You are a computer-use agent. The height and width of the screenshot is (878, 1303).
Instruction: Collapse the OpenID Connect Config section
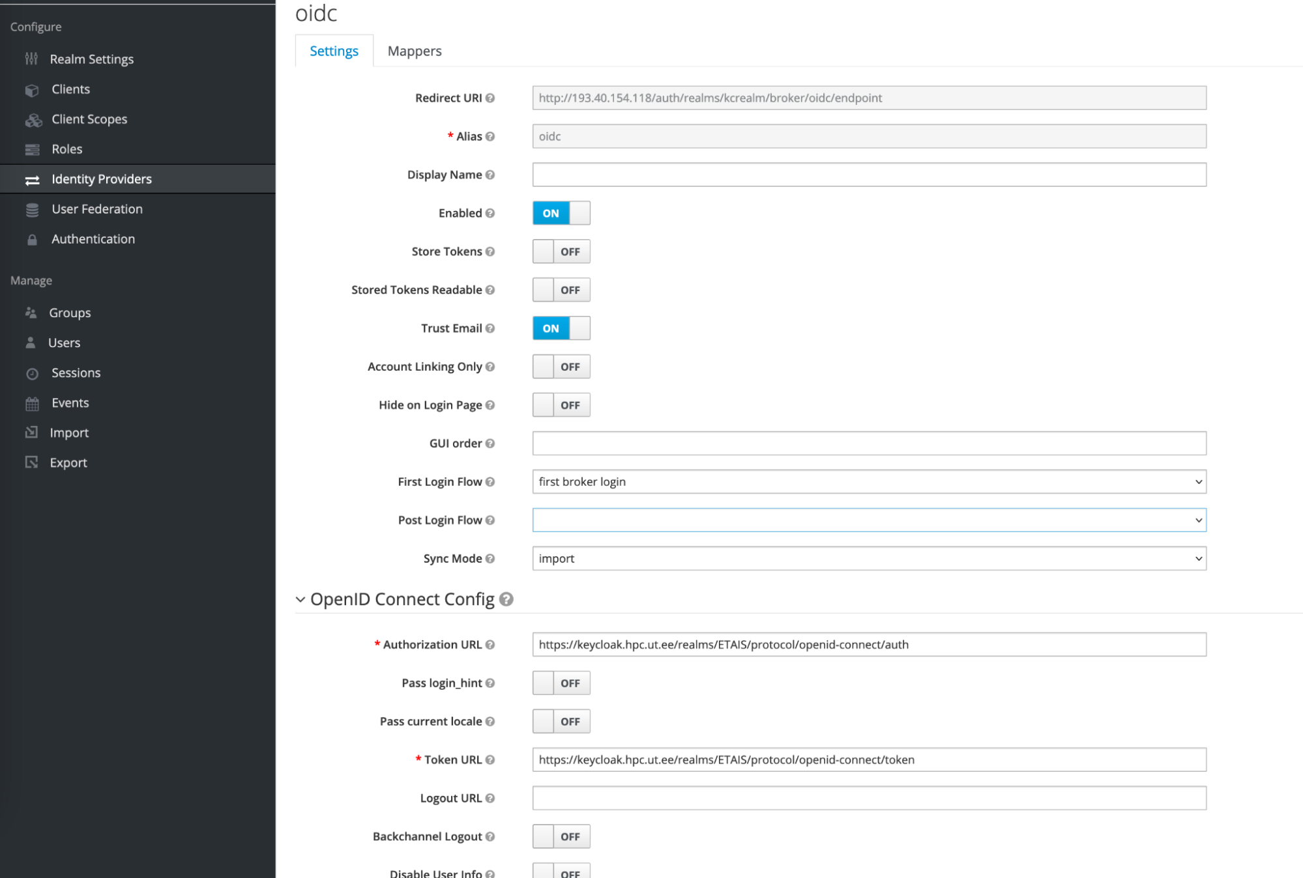300,599
